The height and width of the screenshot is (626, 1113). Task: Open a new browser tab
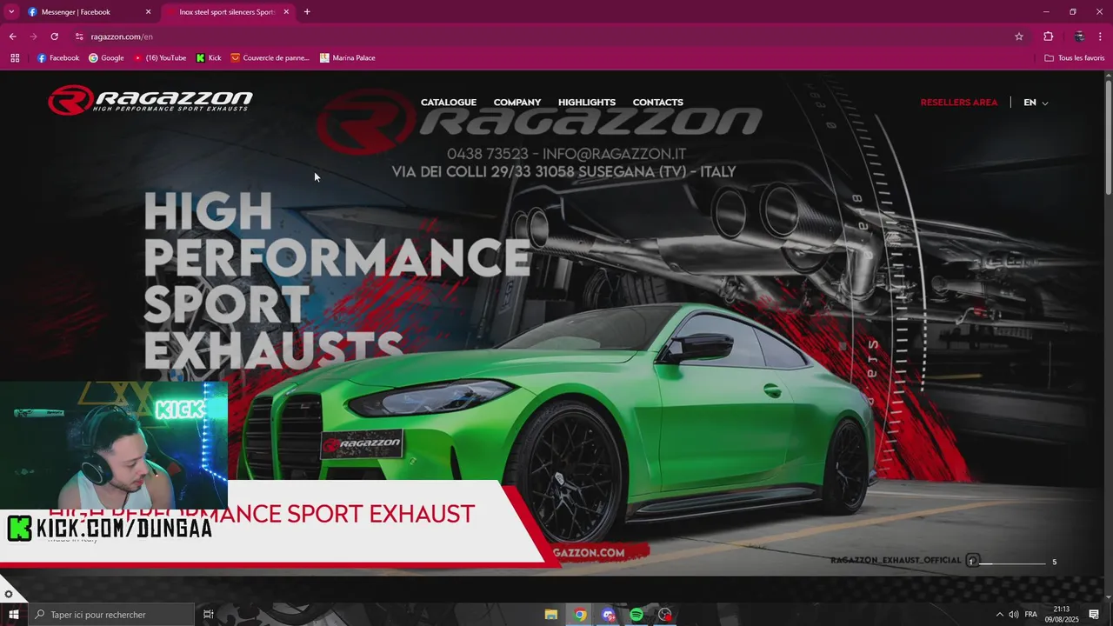point(307,12)
